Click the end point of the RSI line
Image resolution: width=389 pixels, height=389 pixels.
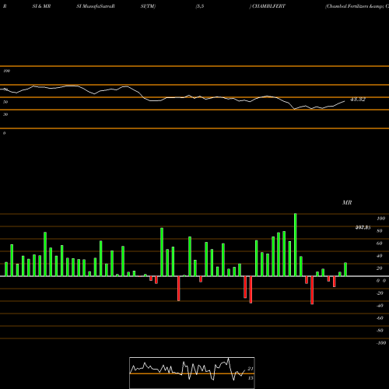345,101
